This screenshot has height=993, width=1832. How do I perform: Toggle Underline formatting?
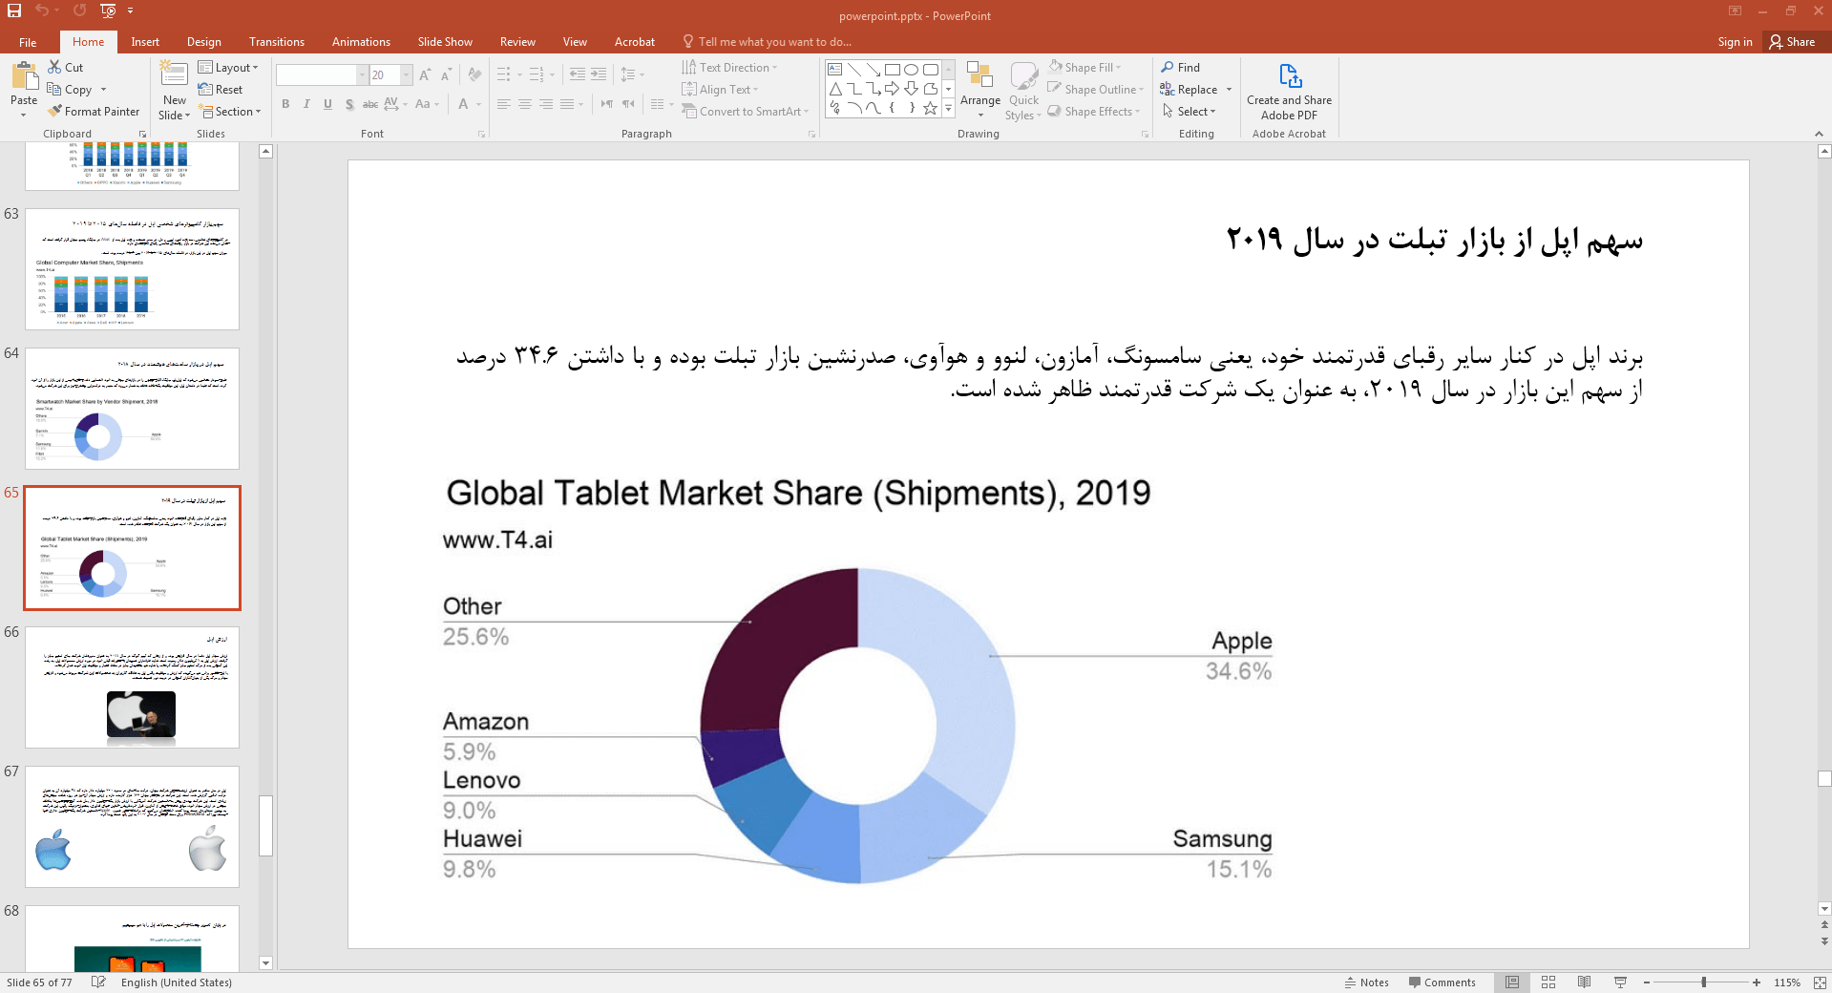(327, 104)
